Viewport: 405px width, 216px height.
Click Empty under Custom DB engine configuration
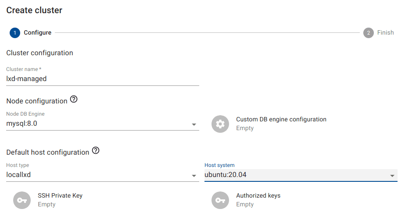click(x=245, y=128)
